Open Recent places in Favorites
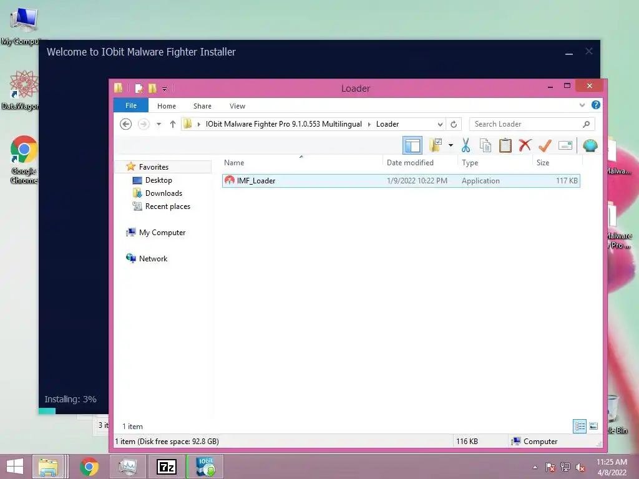639x479 pixels. pyautogui.click(x=167, y=206)
